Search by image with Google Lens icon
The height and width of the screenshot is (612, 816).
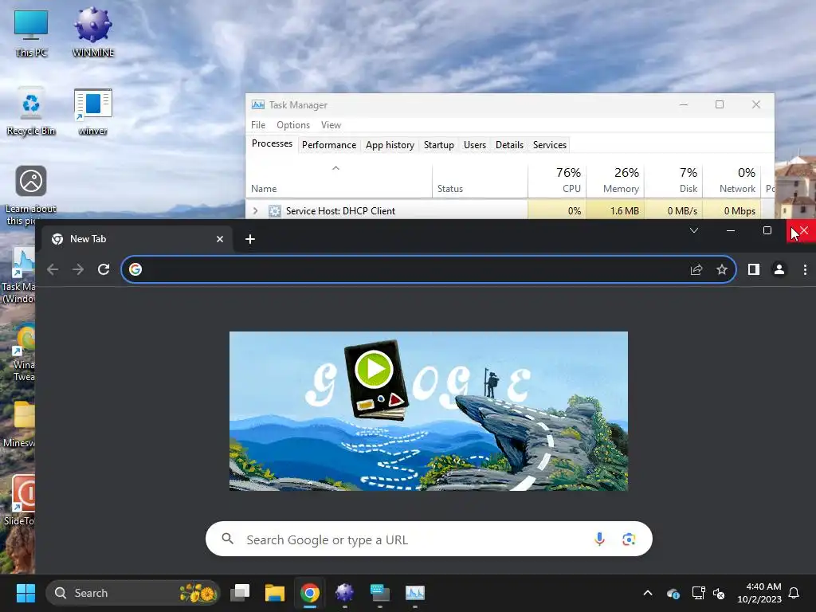[x=629, y=539]
